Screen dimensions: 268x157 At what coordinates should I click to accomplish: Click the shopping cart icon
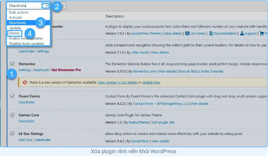(x=262, y=33)
